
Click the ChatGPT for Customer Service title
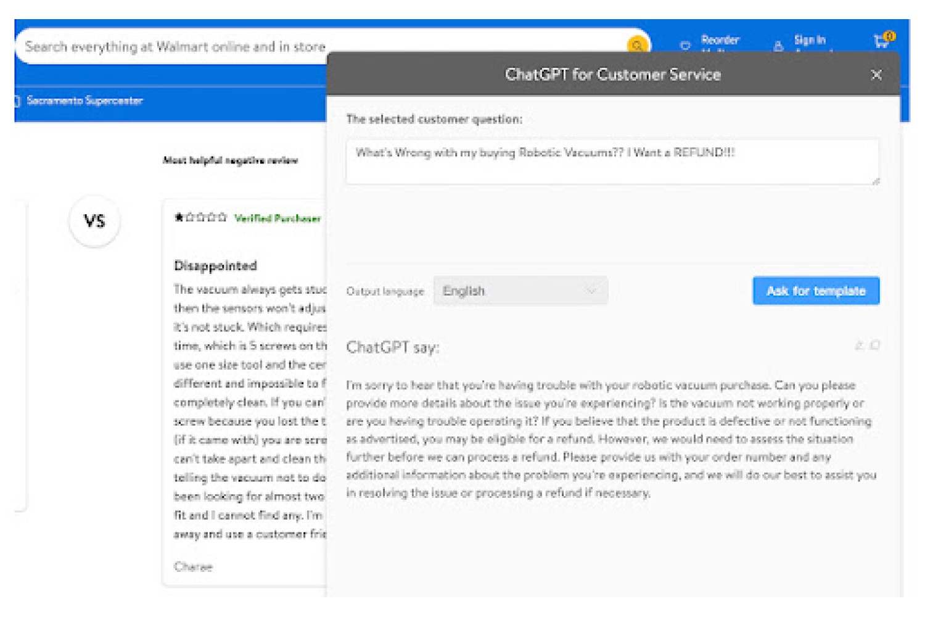(x=613, y=75)
